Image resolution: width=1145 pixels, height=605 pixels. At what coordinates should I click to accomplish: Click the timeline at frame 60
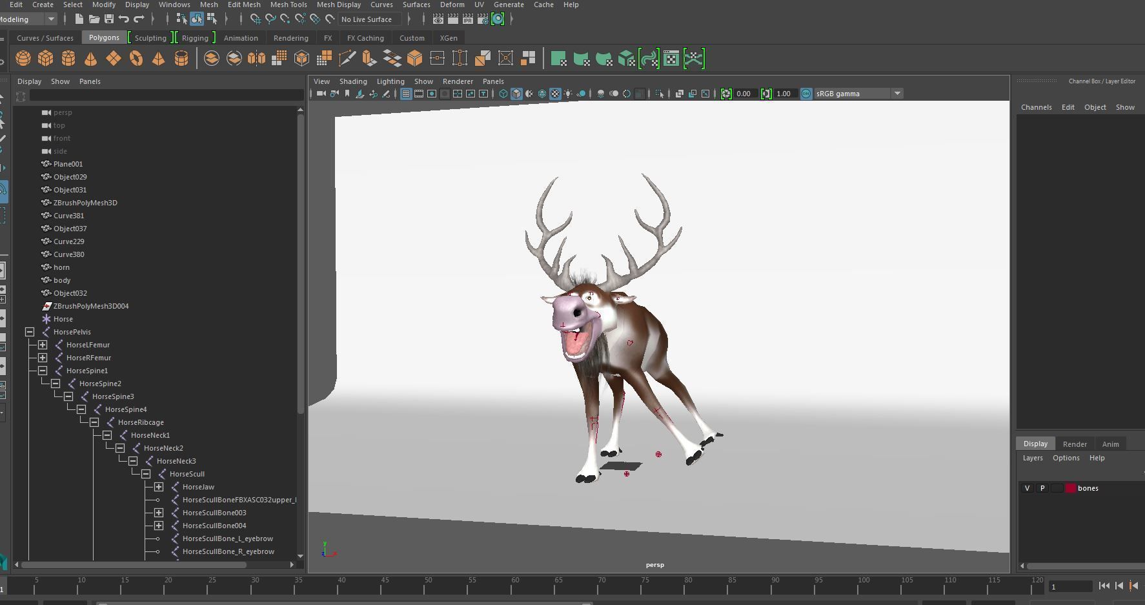(x=515, y=585)
